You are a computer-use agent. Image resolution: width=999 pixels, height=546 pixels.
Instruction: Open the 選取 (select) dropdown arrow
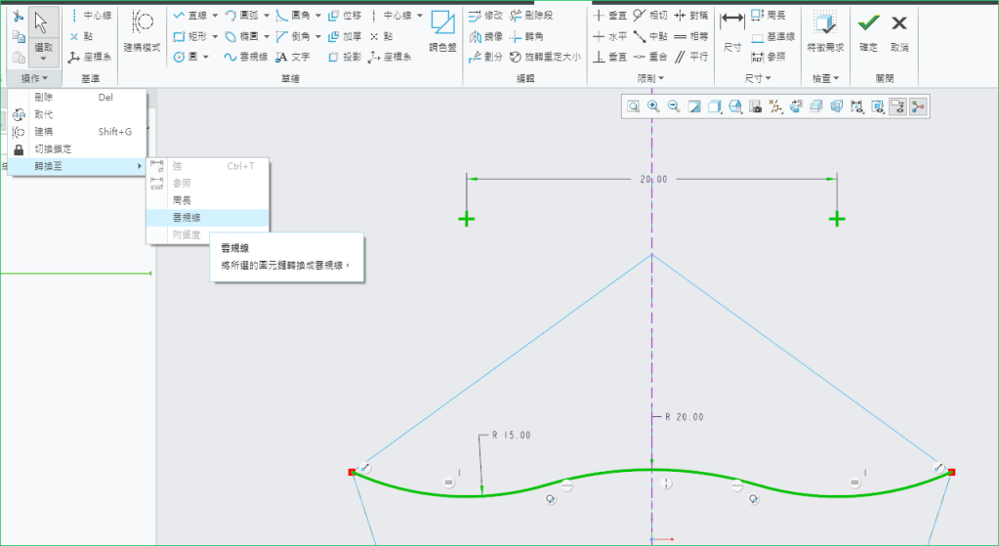(43, 59)
